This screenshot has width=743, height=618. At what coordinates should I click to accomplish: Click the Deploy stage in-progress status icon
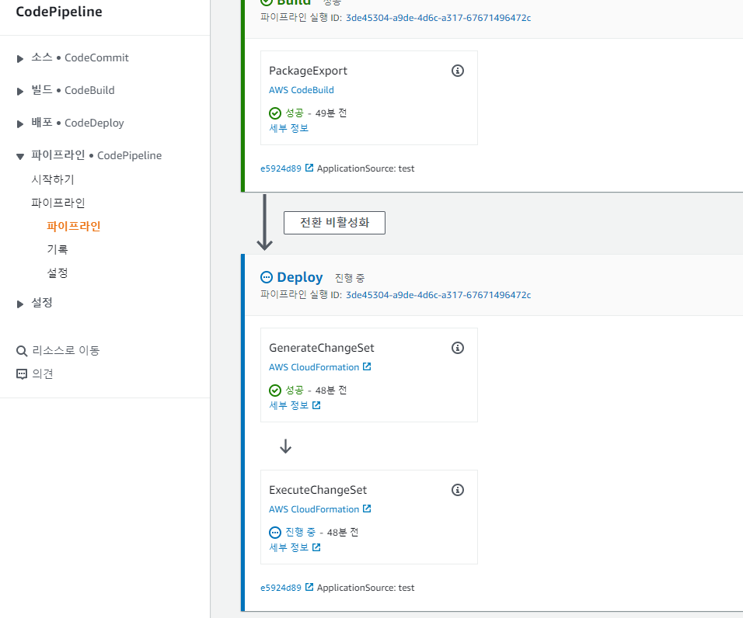click(x=267, y=277)
